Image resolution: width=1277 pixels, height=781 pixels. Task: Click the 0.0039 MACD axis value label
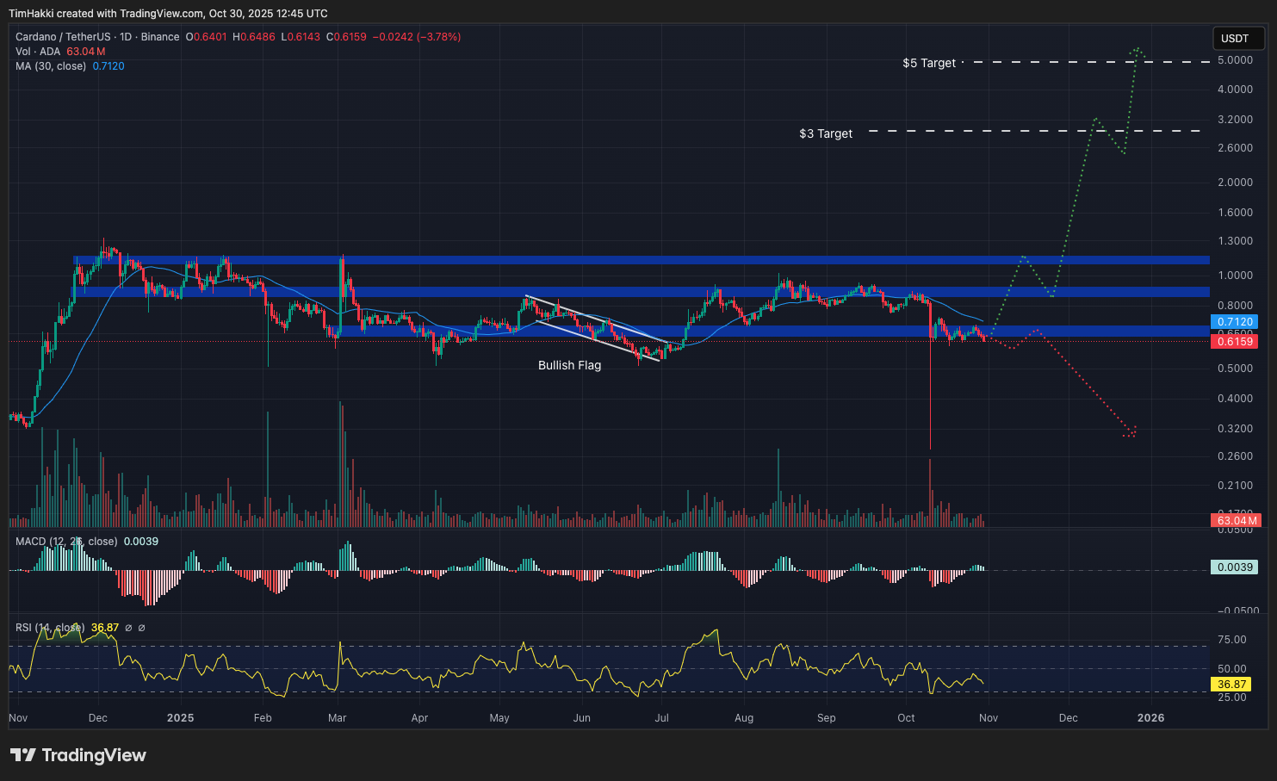point(1234,567)
